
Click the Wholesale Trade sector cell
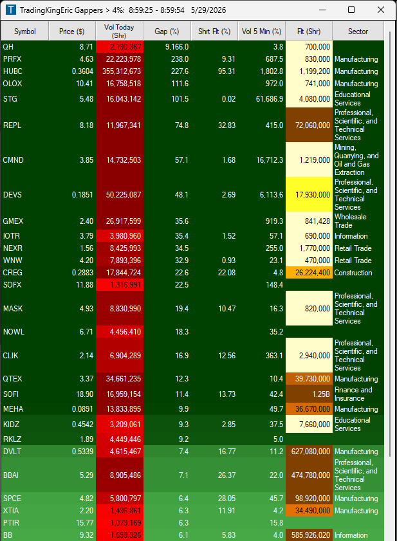[358, 221]
